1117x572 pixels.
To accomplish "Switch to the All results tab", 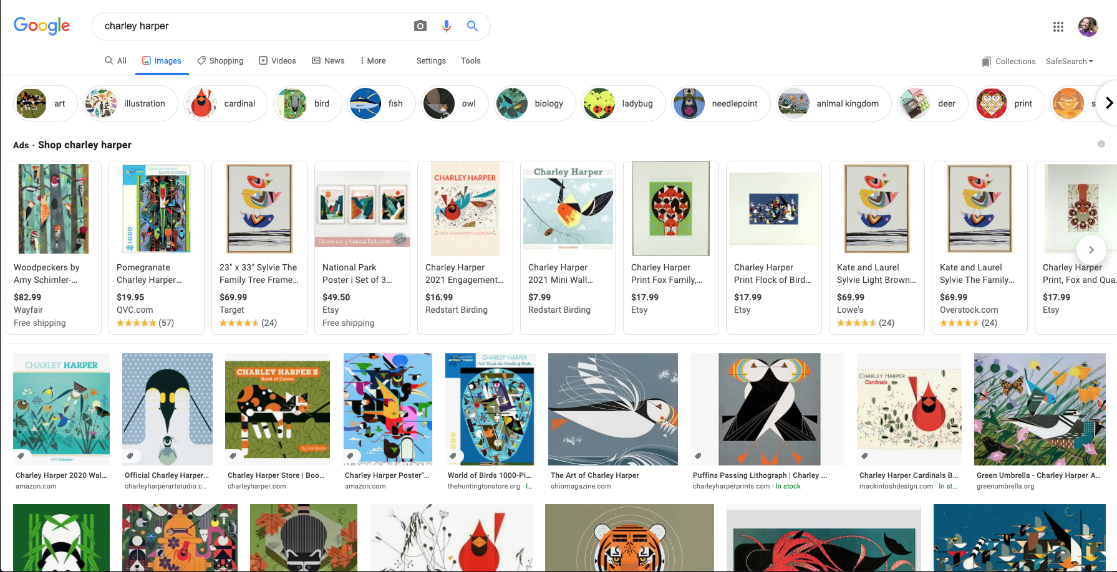I will [116, 60].
